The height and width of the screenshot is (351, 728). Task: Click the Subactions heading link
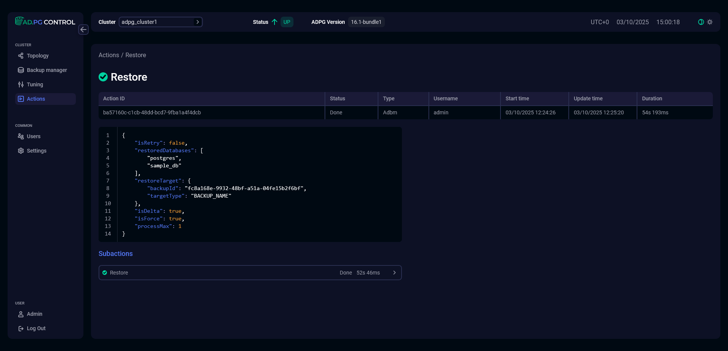coord(115,254)
